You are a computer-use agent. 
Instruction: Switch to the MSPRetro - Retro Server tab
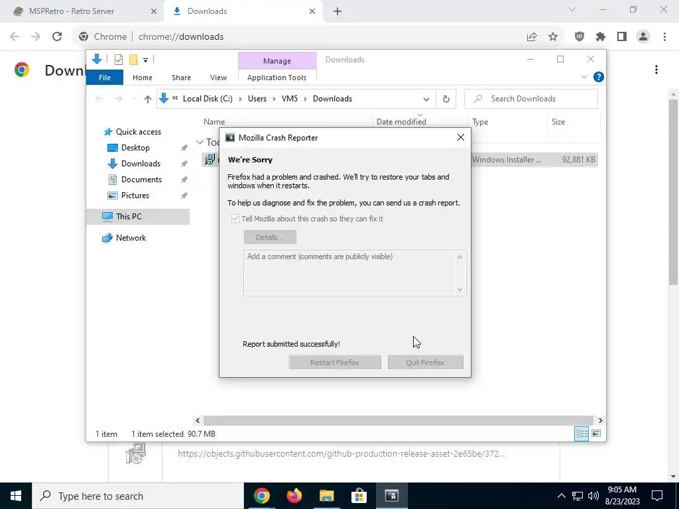click(82, 11)
